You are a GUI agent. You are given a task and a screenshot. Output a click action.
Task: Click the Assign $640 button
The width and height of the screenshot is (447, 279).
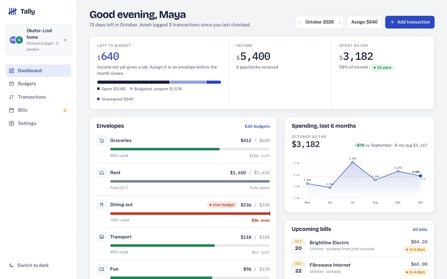coord(364,22)
